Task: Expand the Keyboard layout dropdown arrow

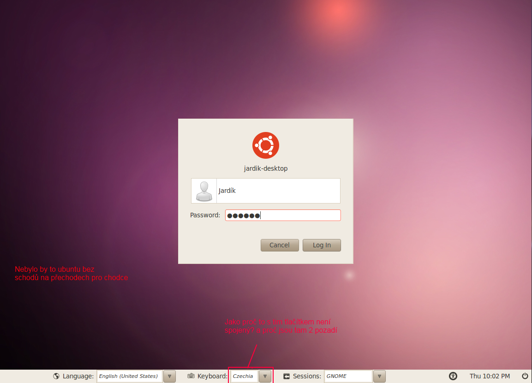Action: [265, 376]
